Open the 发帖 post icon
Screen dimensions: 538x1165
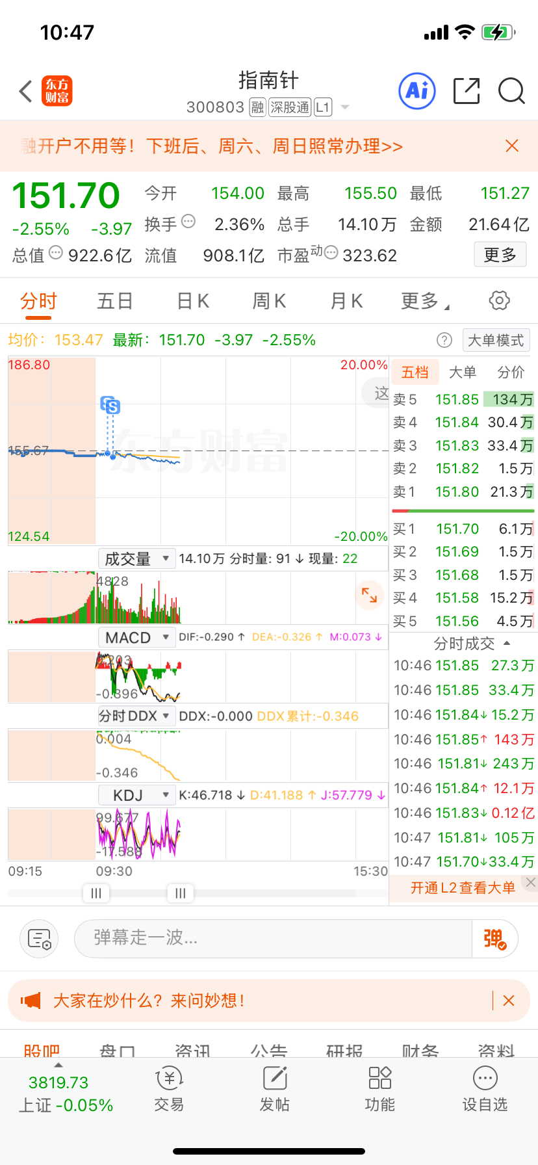[x=274, y=1090]
